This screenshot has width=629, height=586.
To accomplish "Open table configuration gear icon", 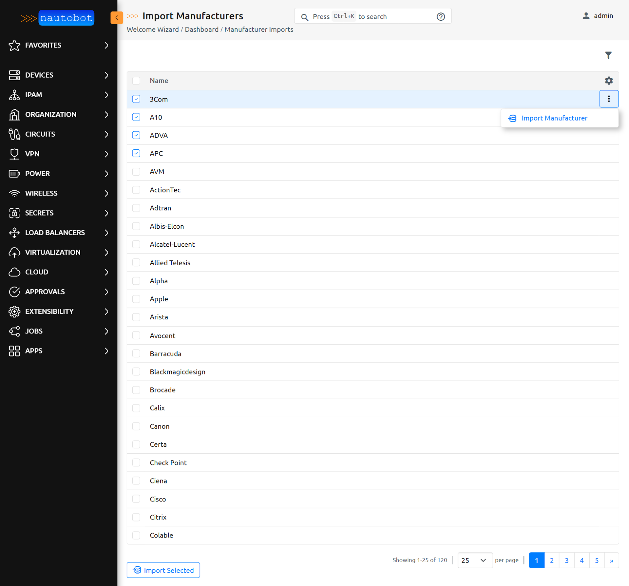I will point(609,81).
